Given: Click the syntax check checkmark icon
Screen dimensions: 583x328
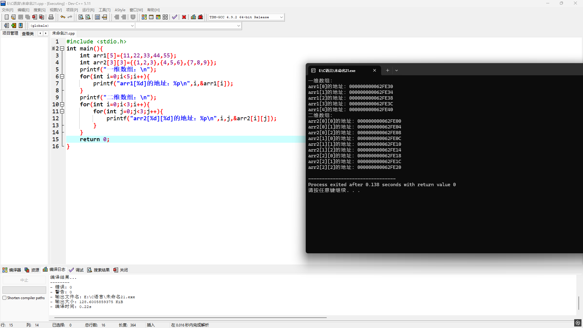Looking at the screenshot, I should tap(175, 17).
